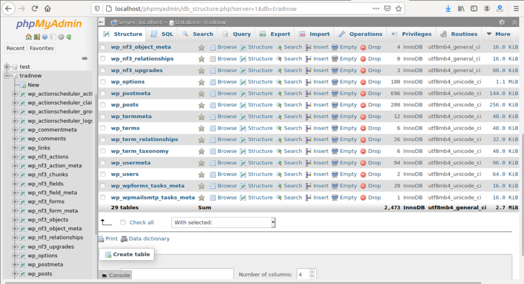Click Drop link for wp_users
The image size is (524, 284).
[374, 174]
